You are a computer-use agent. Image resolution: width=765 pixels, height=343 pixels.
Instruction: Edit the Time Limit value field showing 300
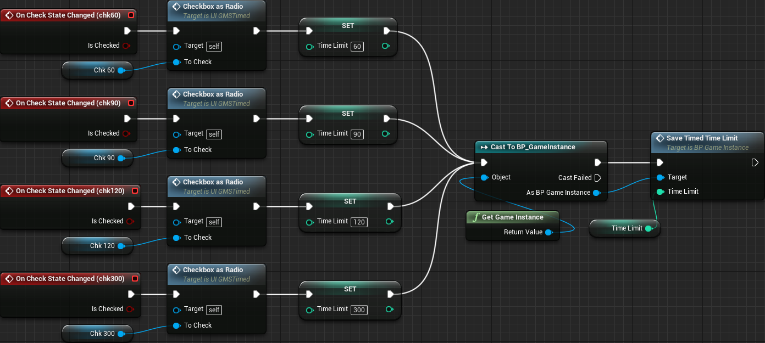pos(359,310)
